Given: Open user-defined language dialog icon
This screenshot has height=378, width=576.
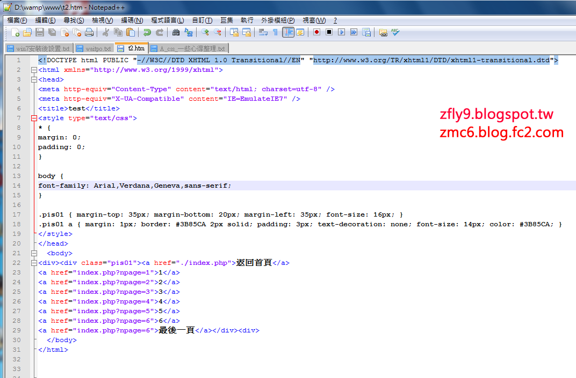Looking at the screenshot, I should click(300, 32).
